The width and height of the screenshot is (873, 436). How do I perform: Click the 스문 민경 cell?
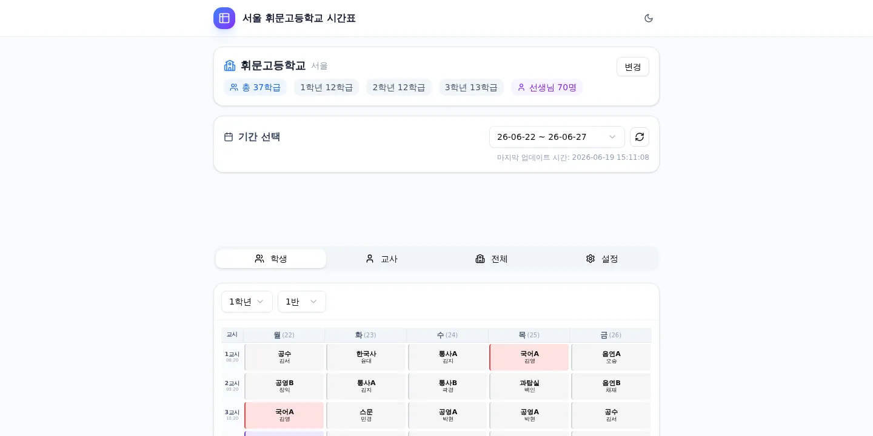point(366,415)
